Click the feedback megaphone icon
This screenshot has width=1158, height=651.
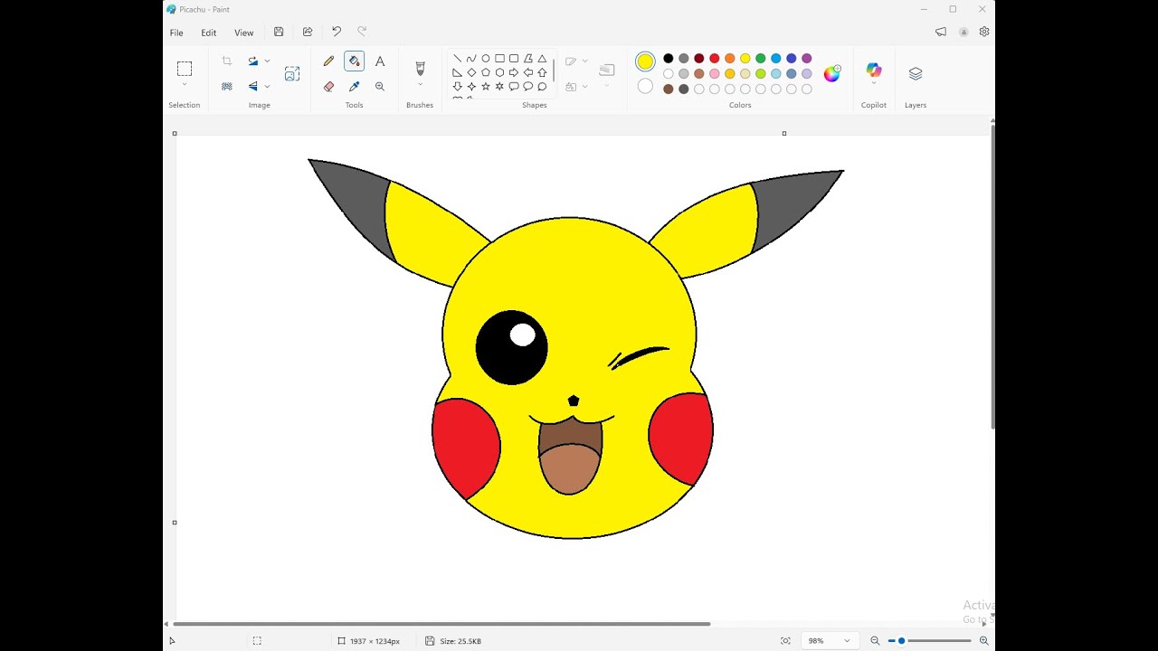[941, 32]
